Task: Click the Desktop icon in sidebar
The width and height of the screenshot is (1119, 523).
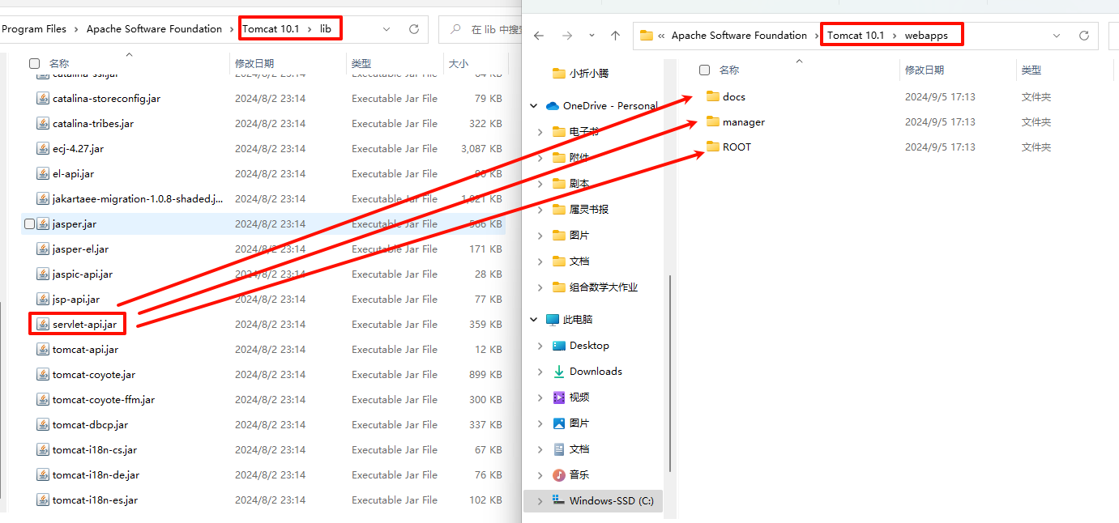Action: coord(559,346)
